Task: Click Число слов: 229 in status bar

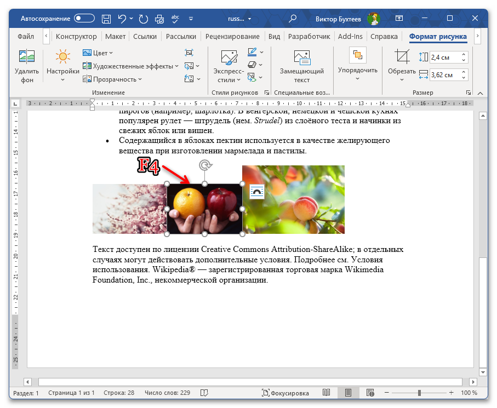Action: click(167, 393)
